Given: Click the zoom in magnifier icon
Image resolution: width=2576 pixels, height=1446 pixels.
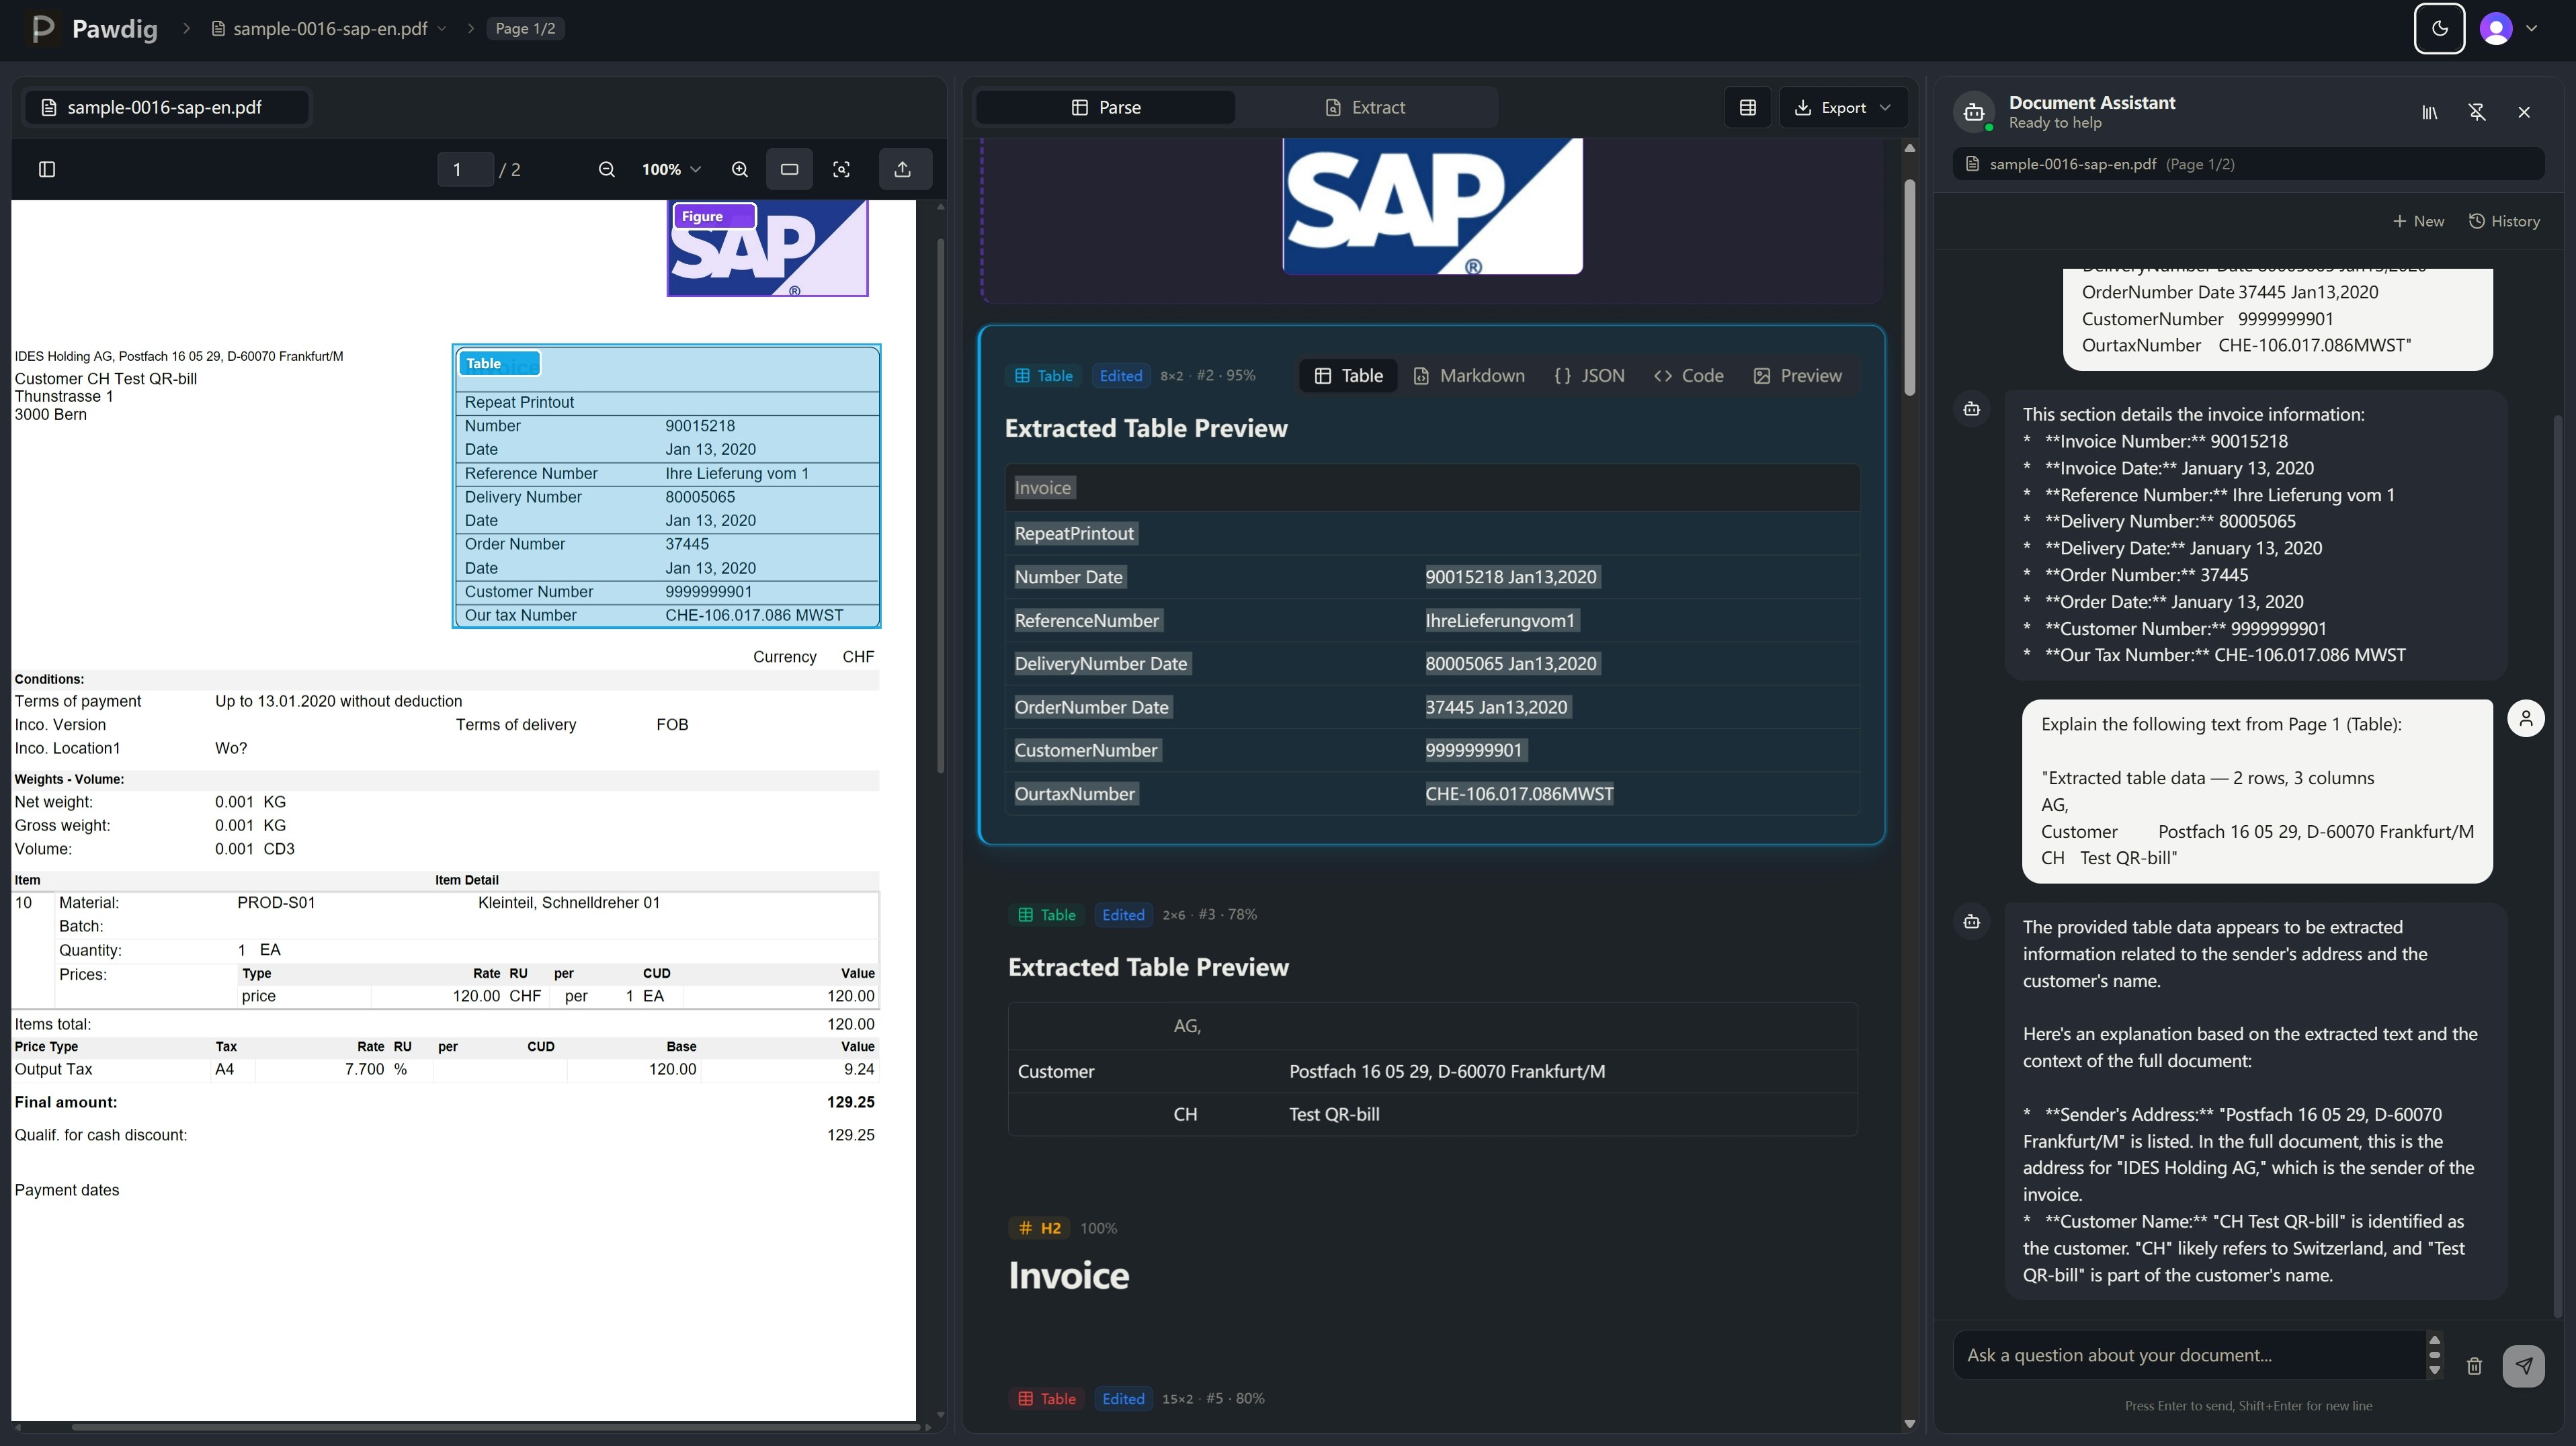Looking at the screenshot, I should coord(740,169).
